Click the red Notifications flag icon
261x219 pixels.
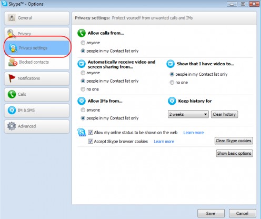coord(12,78)
